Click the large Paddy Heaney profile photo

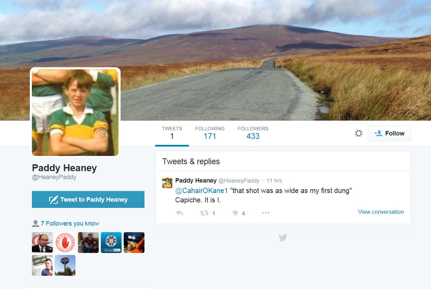pyautogui.click(x=75, y=113)
